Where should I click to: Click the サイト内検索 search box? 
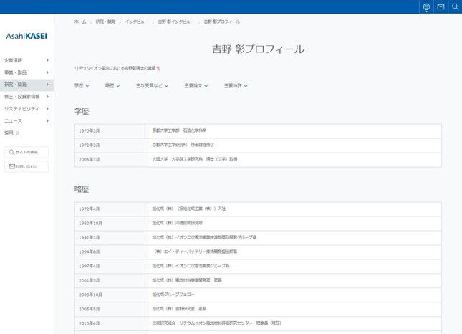27,152
